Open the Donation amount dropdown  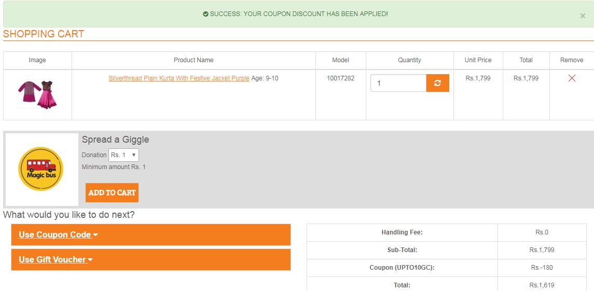123,155
